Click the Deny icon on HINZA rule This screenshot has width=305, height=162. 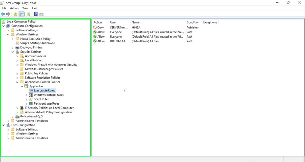(x=95, y=28)
